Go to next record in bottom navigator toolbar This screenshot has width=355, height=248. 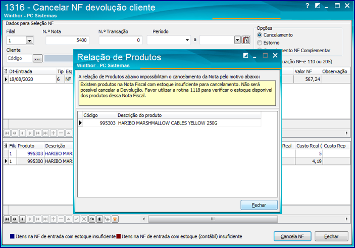tap(30, 219)
